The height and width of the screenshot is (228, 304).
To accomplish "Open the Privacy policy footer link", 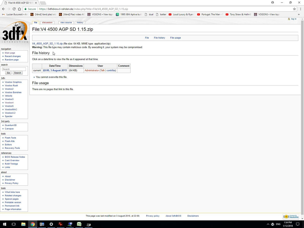I will [153, 216].
